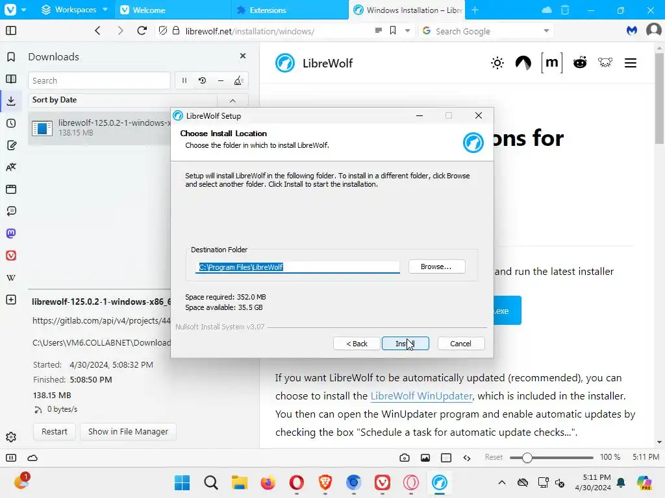Show hidden system tray icons
The image size is (665, 498).
[502, 482]
